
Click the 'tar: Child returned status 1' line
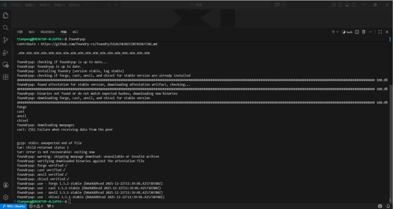pos(43,148)
